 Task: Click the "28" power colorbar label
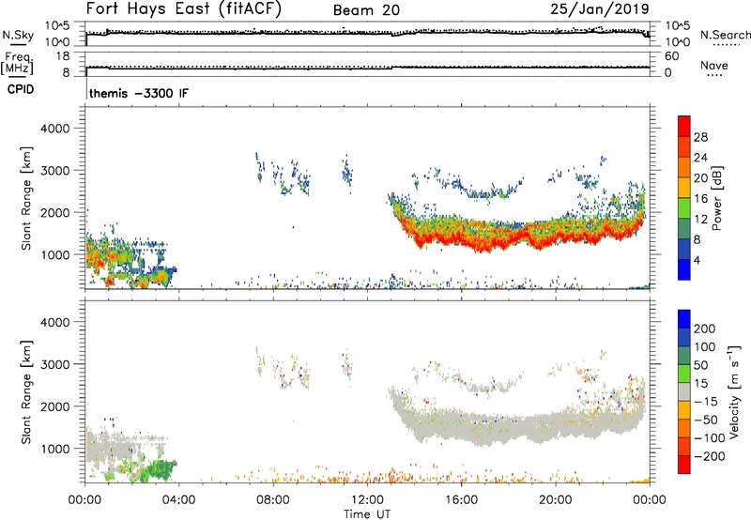click(x=700, y=137)
